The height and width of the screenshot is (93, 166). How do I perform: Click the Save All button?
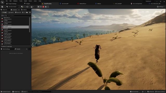[x=18, y=12]
